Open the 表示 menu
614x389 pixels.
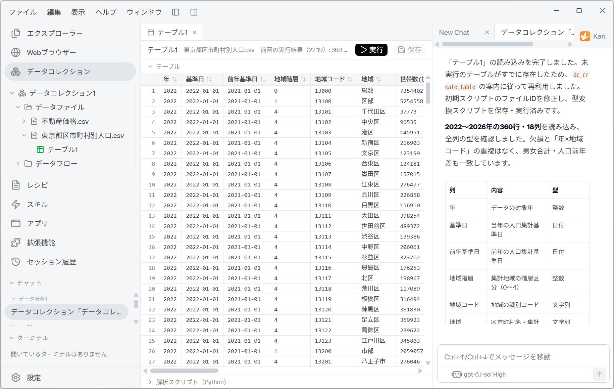point(78,12)
